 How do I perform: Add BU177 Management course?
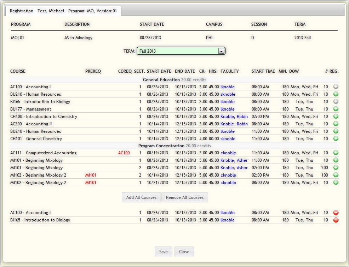click(336, 109)
